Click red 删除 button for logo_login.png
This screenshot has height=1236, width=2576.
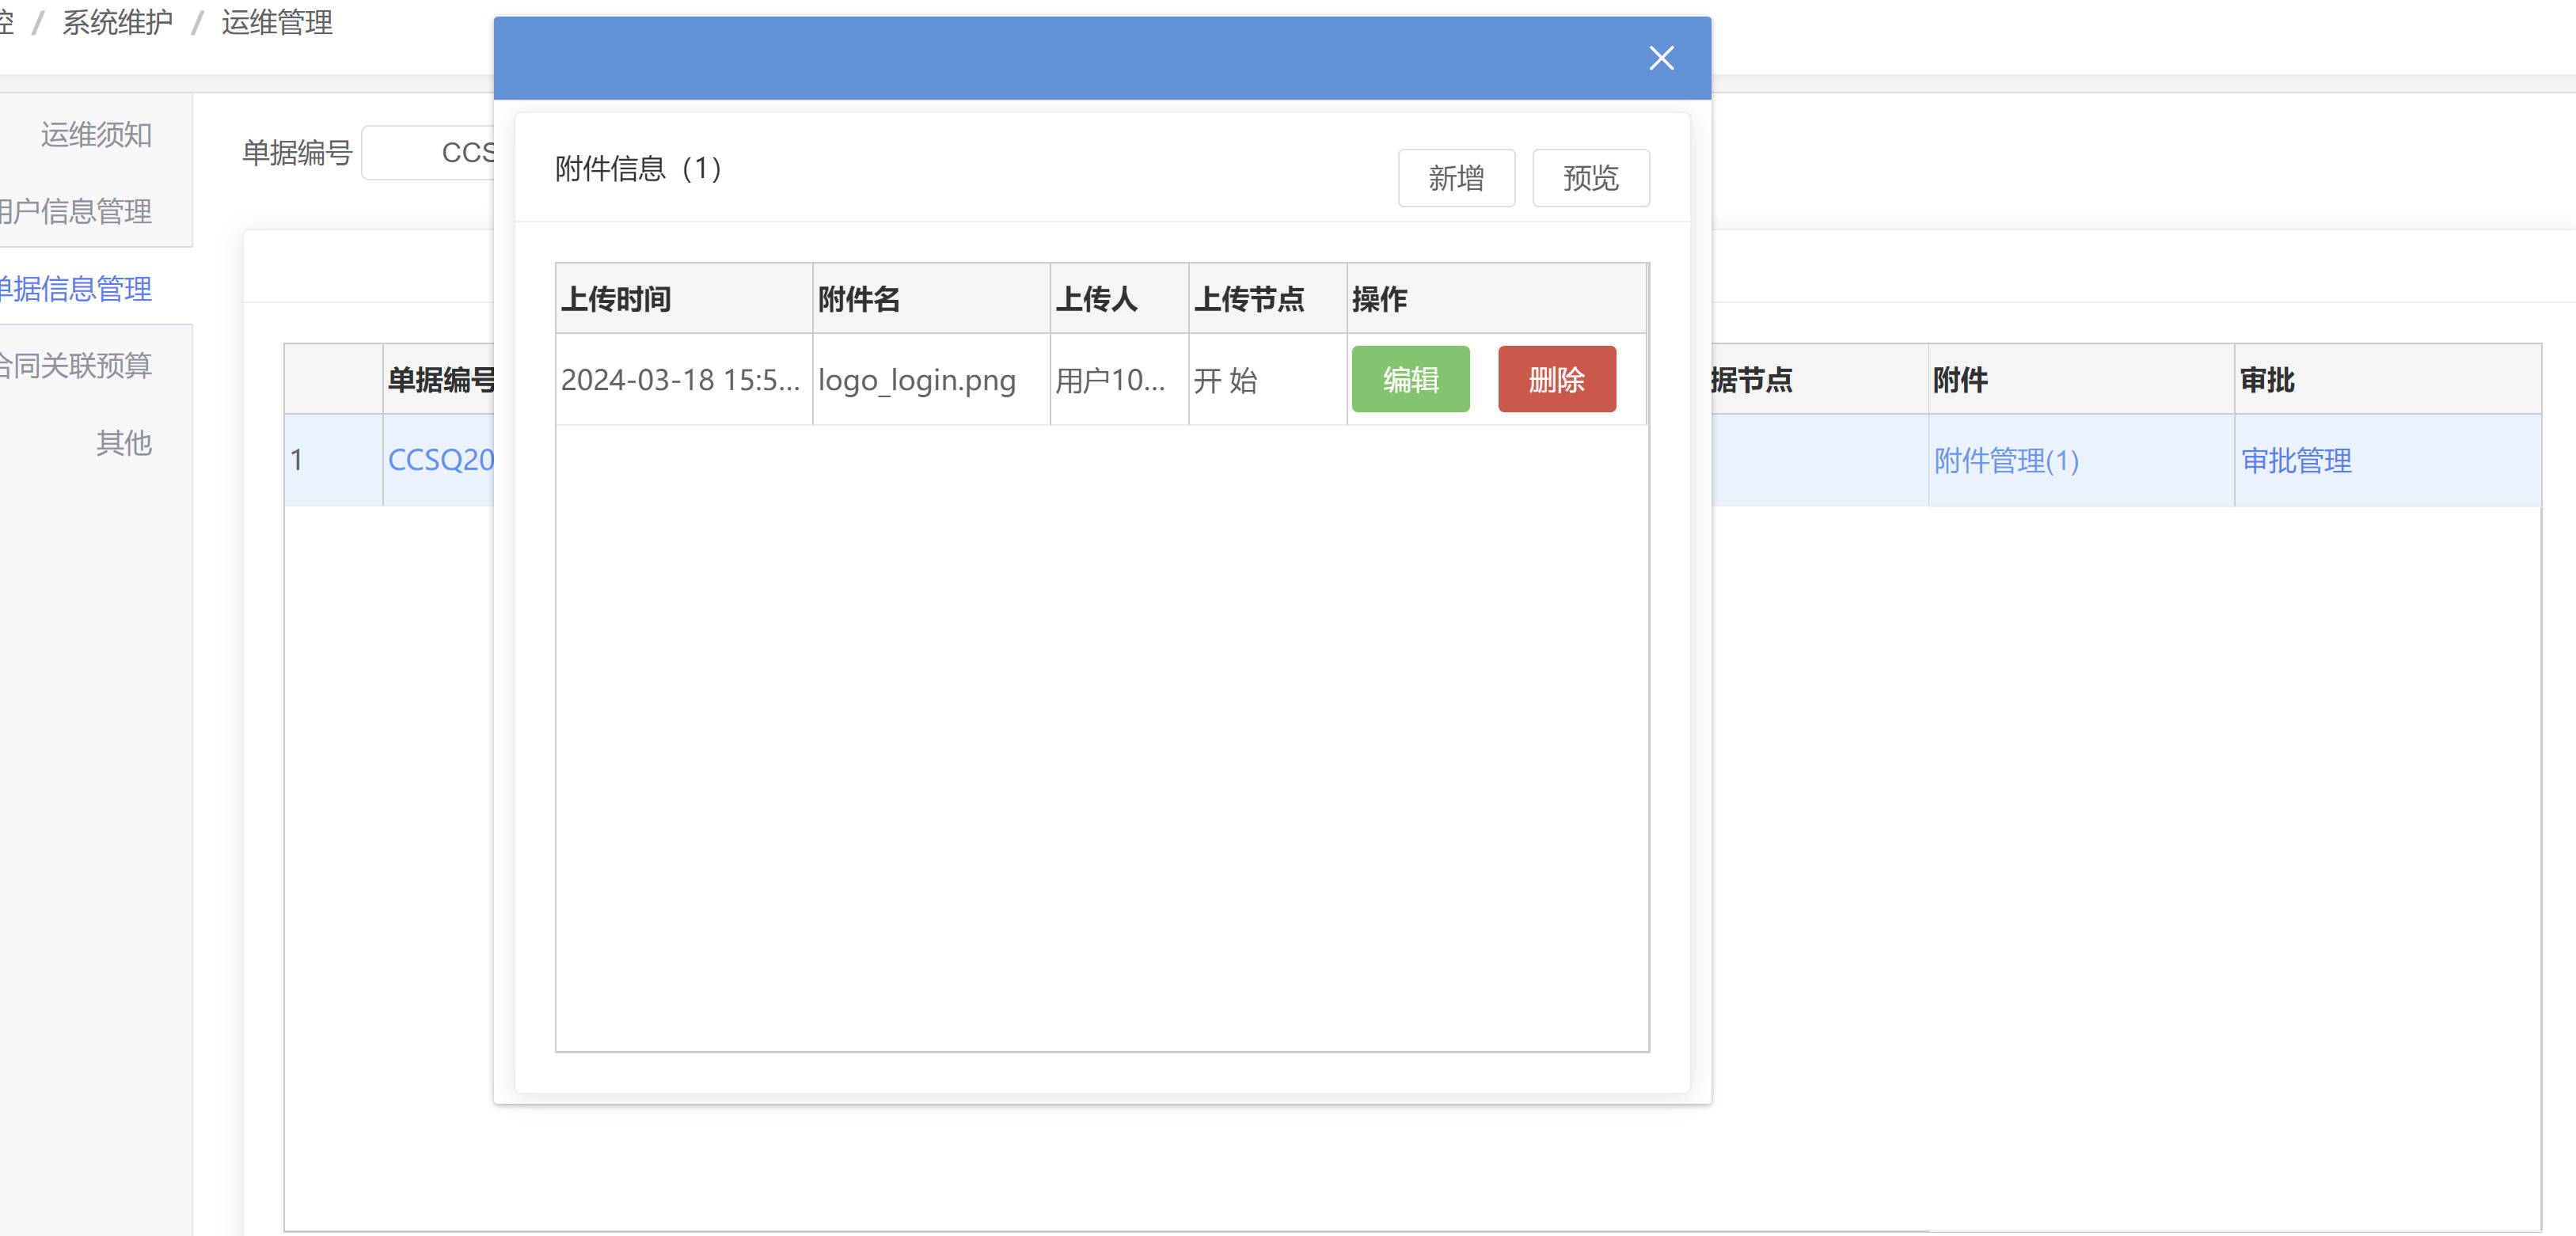1556,380
